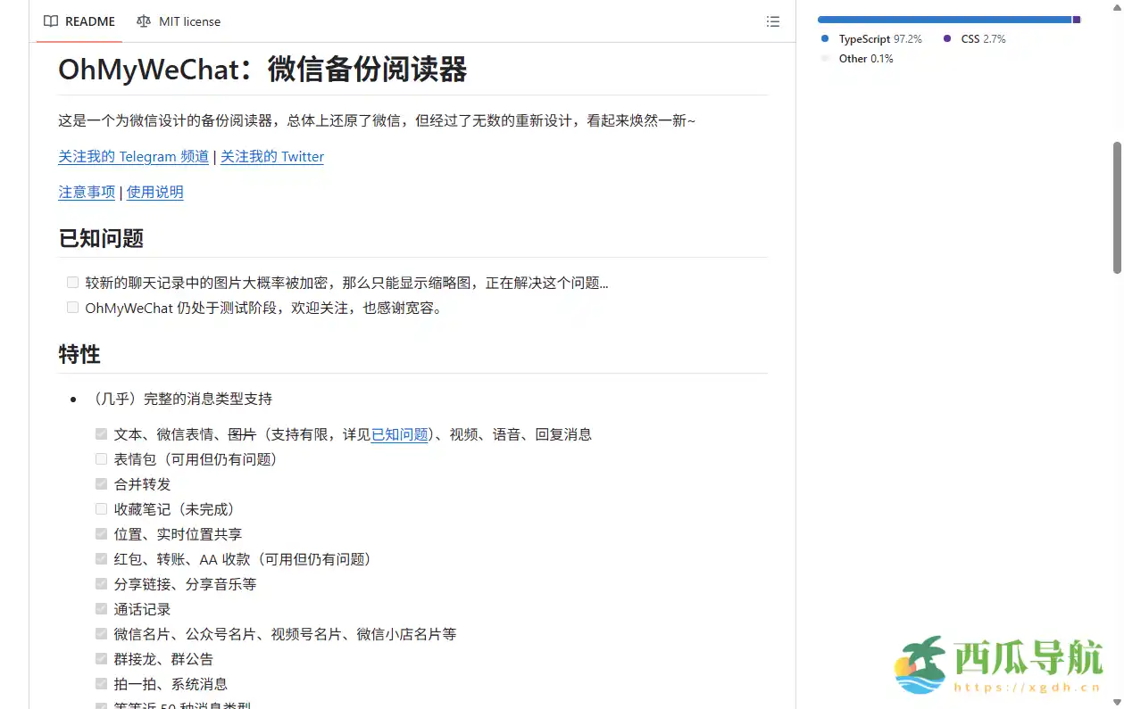
Task: Check the checkbox about encrypted chat images
Action: (x=71, y=281)
